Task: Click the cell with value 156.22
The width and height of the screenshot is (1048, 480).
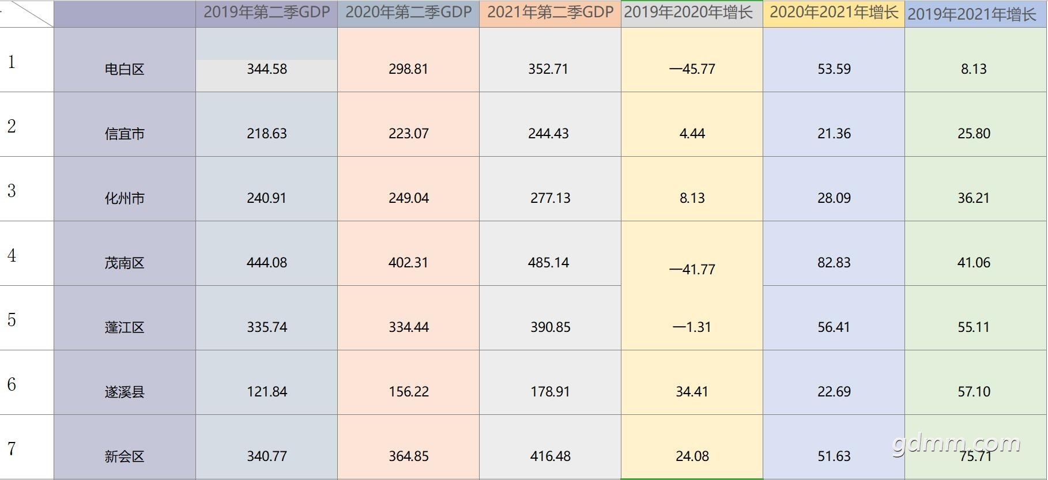Action: tap(408, 392)
